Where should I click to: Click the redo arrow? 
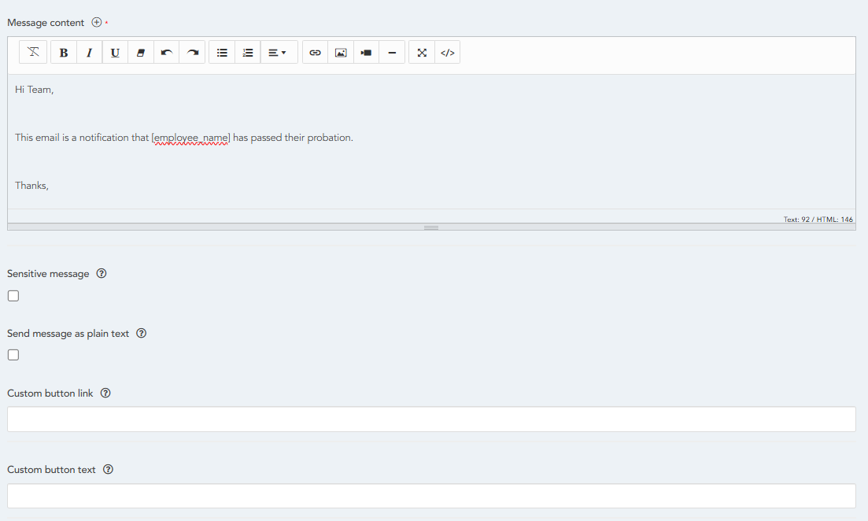click(192, 53)
